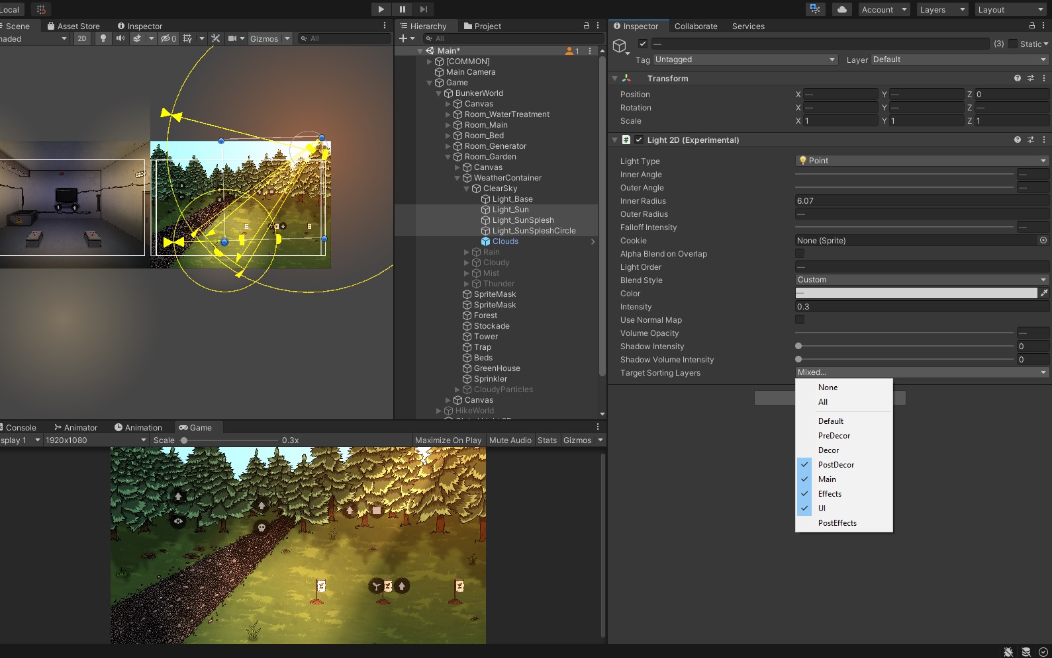Uncheck PostDecor sorting layer
The width and height of the screenshot is (1052, 658).
844,465
